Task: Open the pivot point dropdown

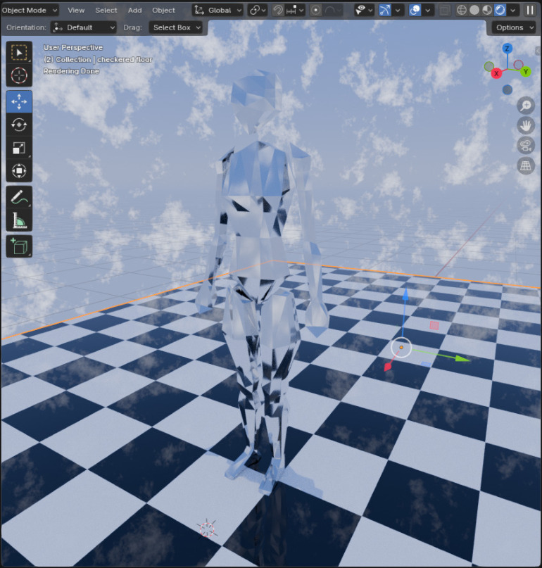Action: (x=258, y=10)
